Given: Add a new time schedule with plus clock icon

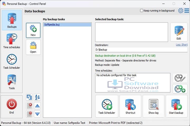Looking at the screenshot, I should click(x=180, y=89).
